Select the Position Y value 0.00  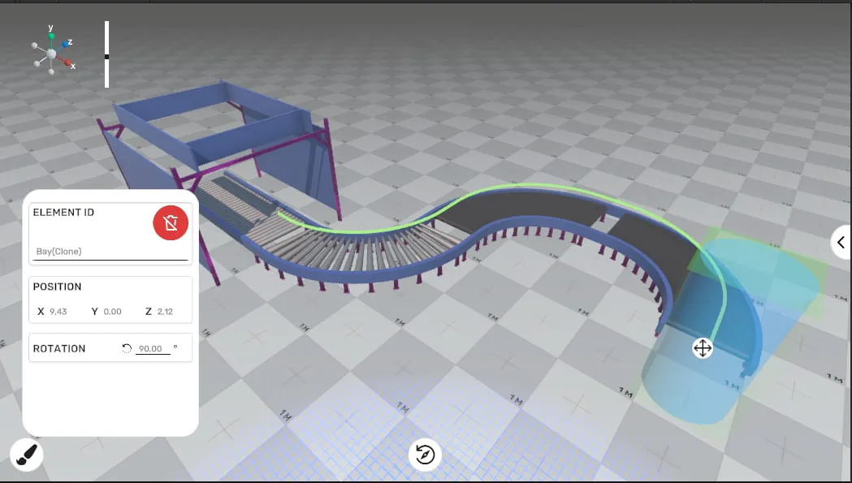(x=112, y=312)
